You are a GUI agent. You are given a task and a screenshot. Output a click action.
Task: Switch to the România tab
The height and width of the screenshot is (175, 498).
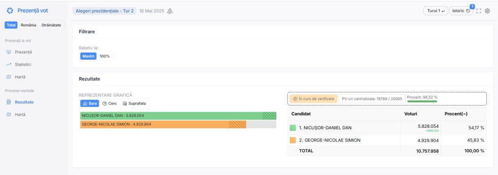click(x=29, y=25)
